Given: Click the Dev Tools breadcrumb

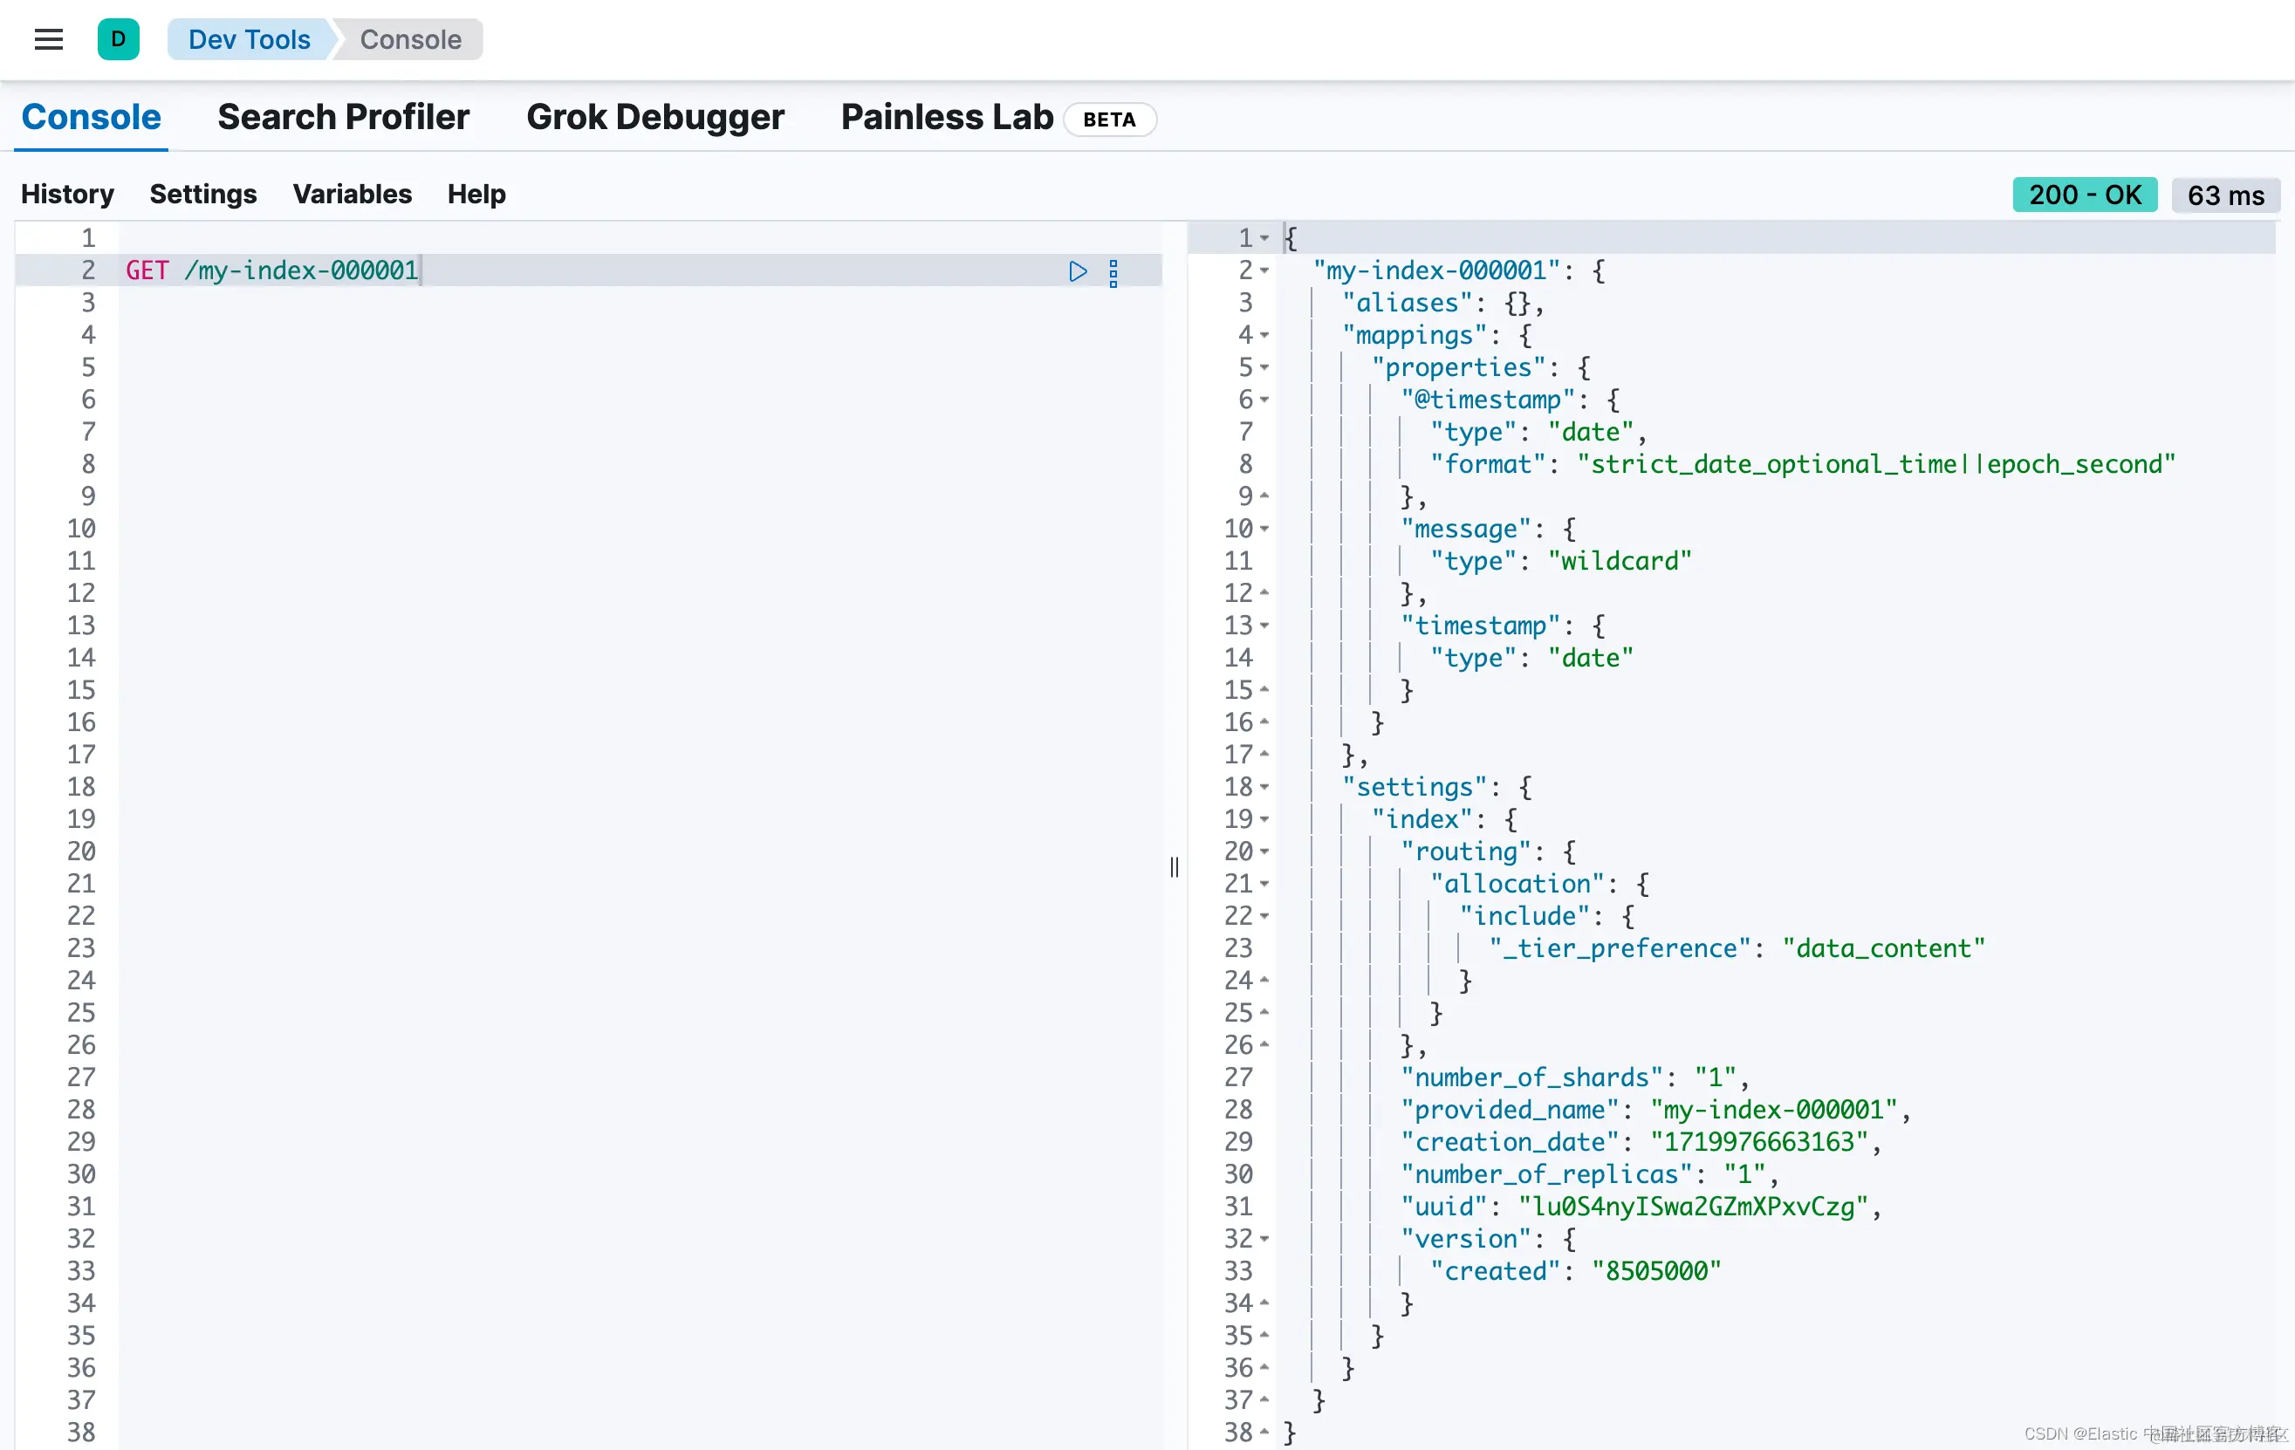Looking at the screenshot, I should [x=249, y=39].
